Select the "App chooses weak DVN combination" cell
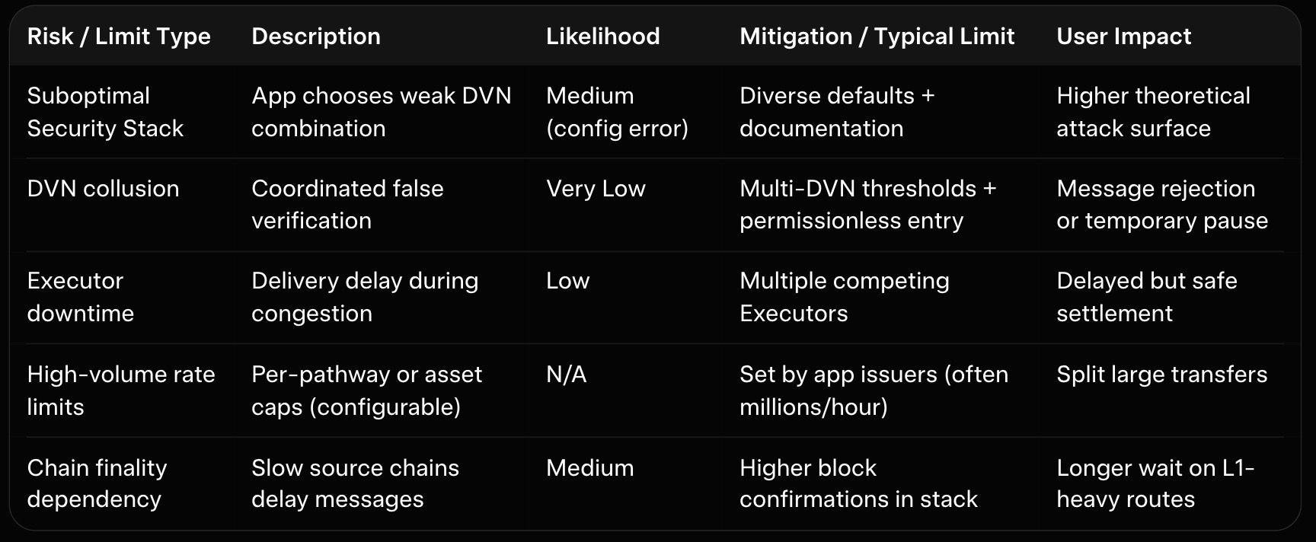 tap(381, 112)
